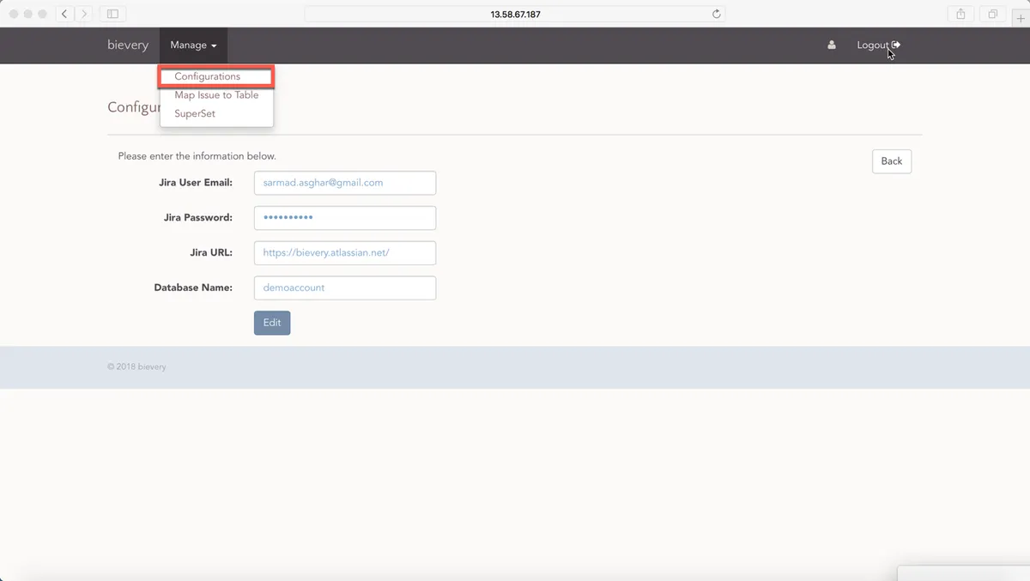Screen dimensions: 1030x581
Task: Open a new tab with plus button
Action: (x=1021, y=18)
